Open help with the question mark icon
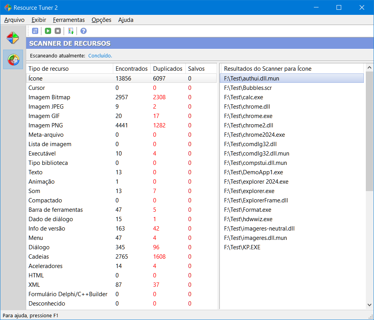The height and width of the screenshot is (320, 374). pyautogui.click(x=84, y=31)
